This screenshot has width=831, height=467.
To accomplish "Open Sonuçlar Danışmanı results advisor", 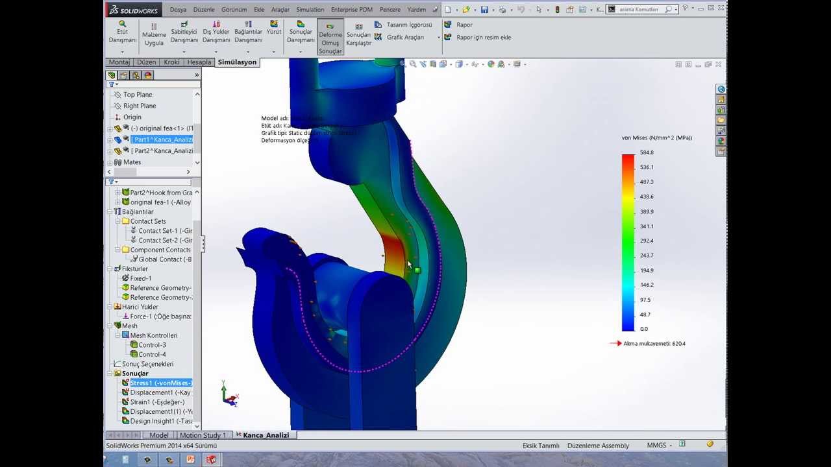I will tap(301, 32).
